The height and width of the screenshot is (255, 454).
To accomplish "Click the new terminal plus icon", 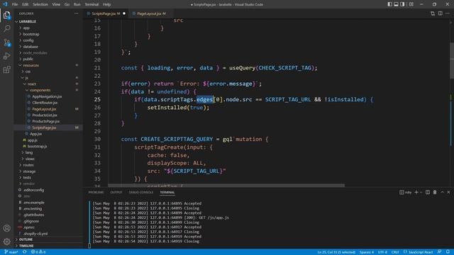I will tap(416, 192).
